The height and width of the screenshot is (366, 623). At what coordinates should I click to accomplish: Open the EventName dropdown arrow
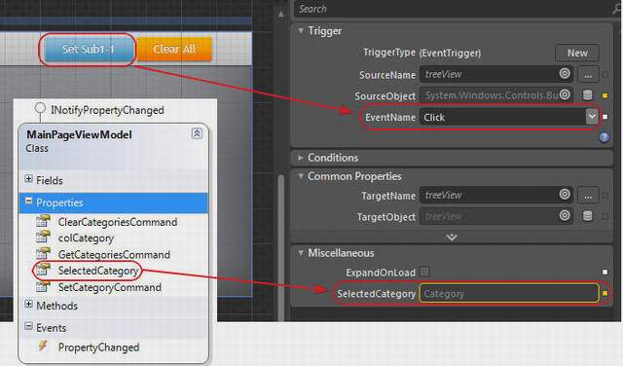coord(592,117)
